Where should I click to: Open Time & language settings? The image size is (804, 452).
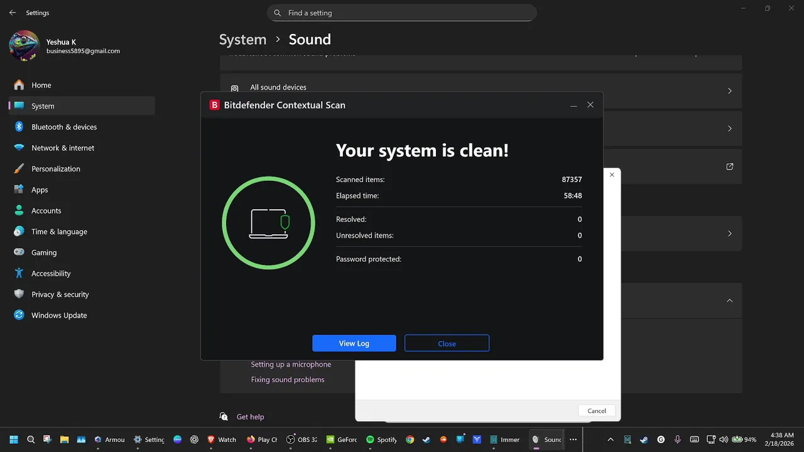click(82, 232)
